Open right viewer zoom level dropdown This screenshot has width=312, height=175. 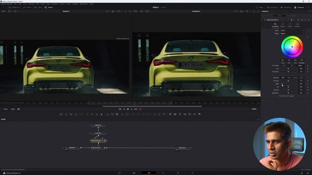136,11
